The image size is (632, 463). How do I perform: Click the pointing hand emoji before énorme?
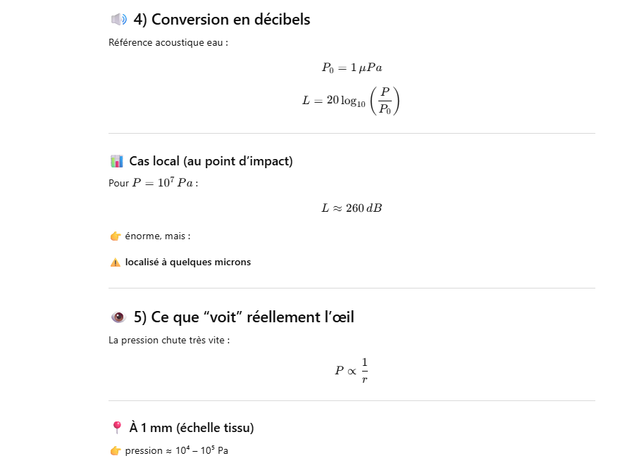coord(116,236)
